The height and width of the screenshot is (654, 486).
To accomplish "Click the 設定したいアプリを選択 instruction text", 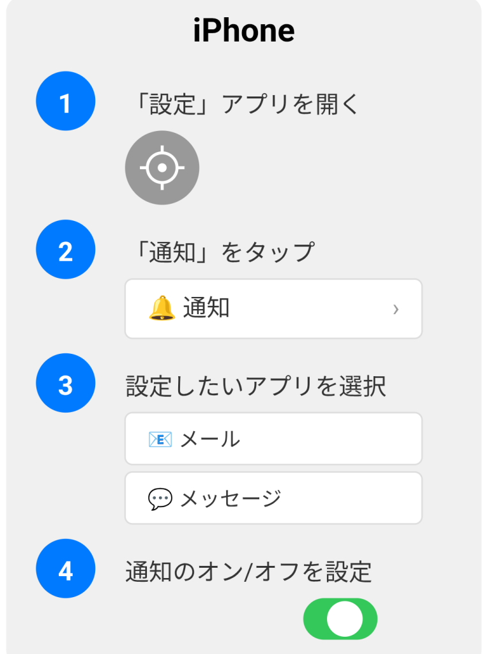I will [255, 386].
